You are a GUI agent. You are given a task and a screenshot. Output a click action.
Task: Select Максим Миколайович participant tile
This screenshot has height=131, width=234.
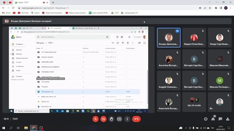pyautogui.click(x=219, y=59)
